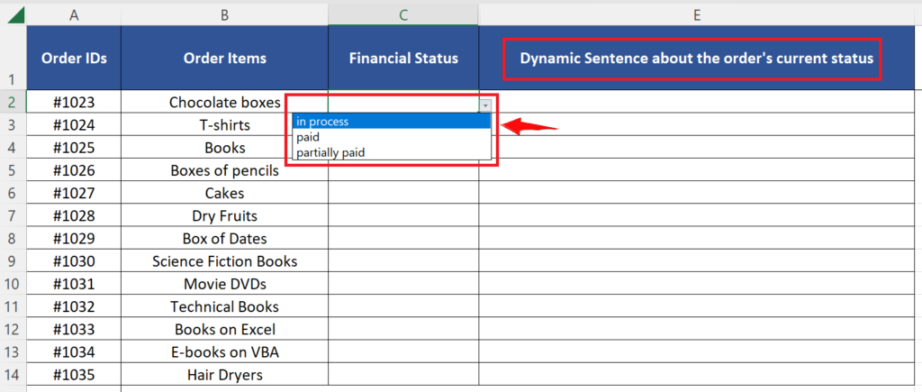Click the 'Dynamic Sentence' header cell
Image resolution: width=922 pixels, height=392 pixels.
click(x=697, y=58)
